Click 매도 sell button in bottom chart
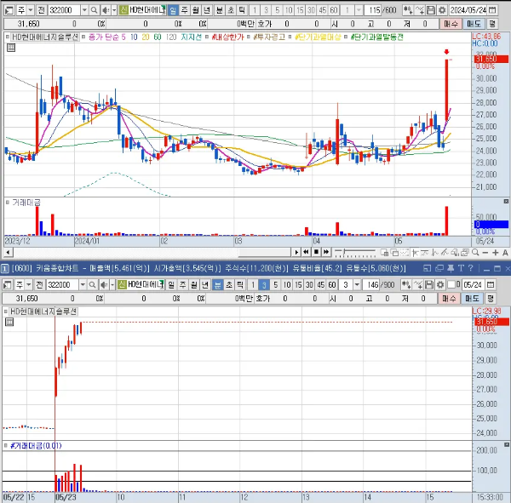The height and width of the screenshot is (503, 511). 472,299
